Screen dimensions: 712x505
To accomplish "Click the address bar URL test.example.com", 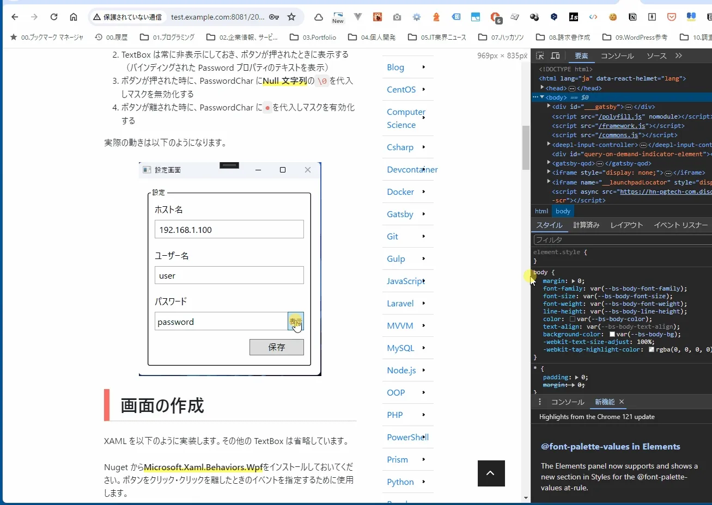I will [x=217, y=17].
